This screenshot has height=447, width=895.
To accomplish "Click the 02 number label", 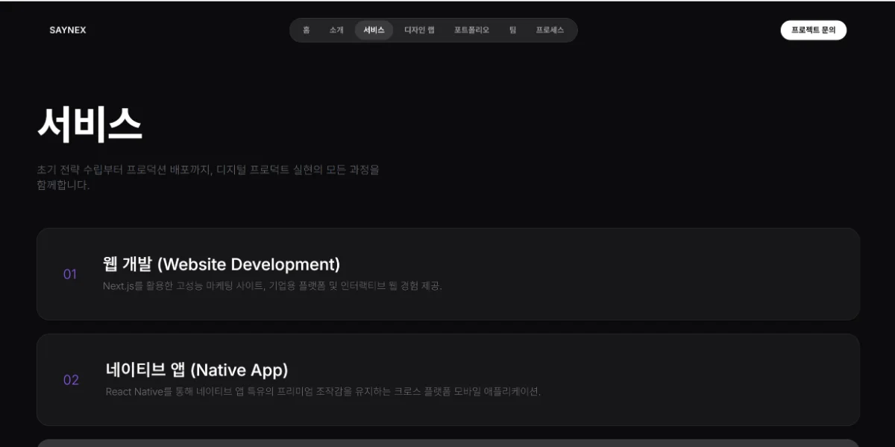I will tap(71, 380).
